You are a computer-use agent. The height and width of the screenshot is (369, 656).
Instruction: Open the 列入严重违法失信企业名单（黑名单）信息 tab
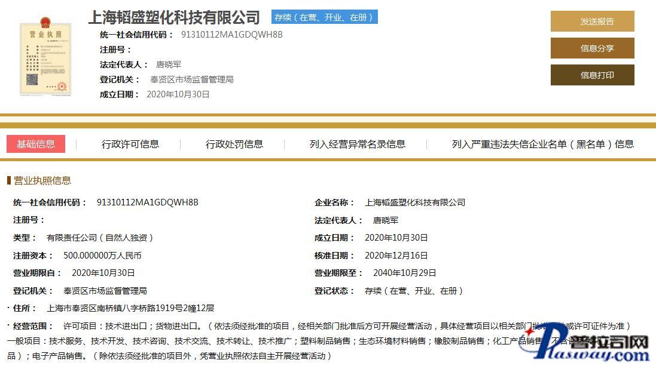click(x=542, y=144)
